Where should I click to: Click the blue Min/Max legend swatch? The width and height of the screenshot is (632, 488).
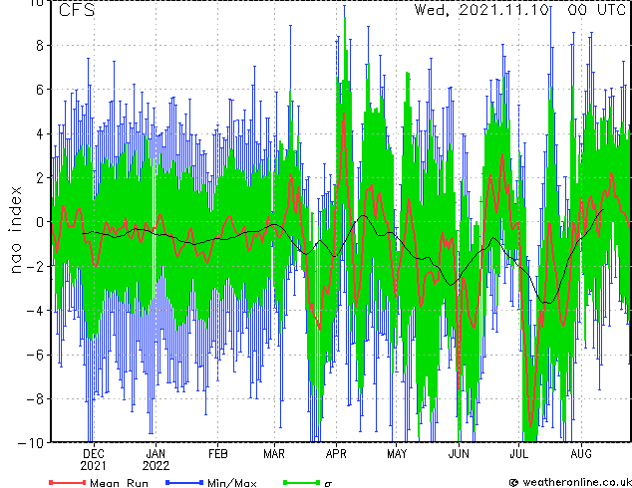click(184, 482)
